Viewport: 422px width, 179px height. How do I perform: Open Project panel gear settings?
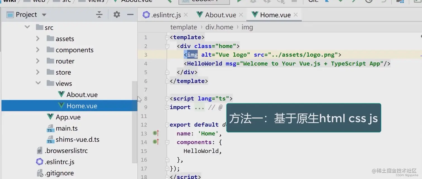click(117, 14)
